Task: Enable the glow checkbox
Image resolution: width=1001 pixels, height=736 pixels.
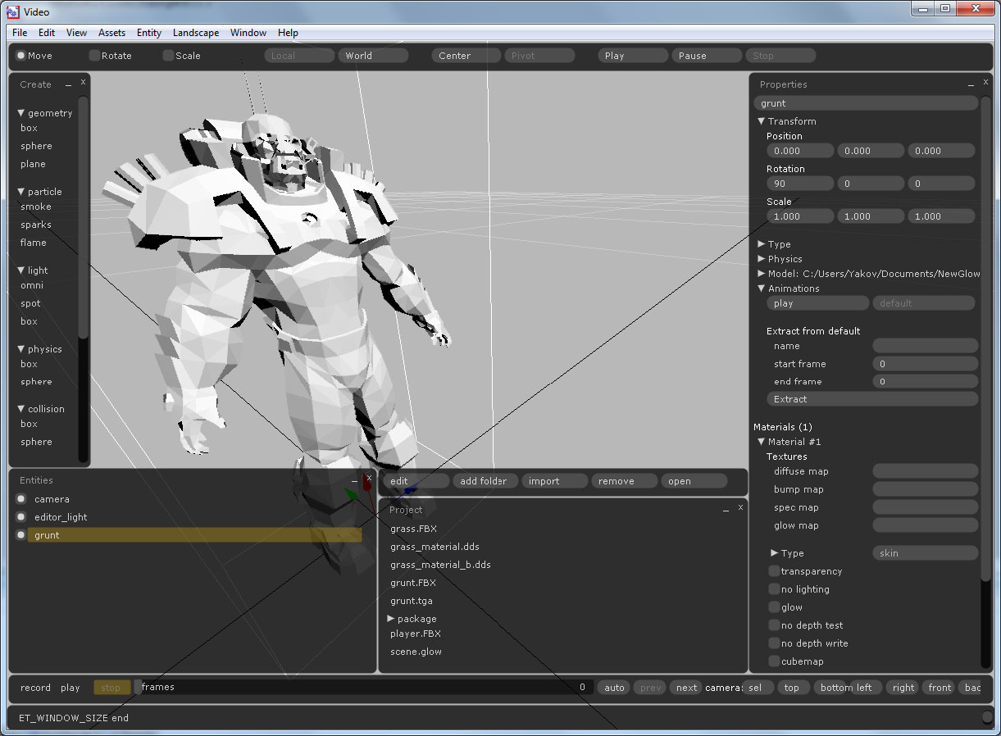Action: click(774, 607)
